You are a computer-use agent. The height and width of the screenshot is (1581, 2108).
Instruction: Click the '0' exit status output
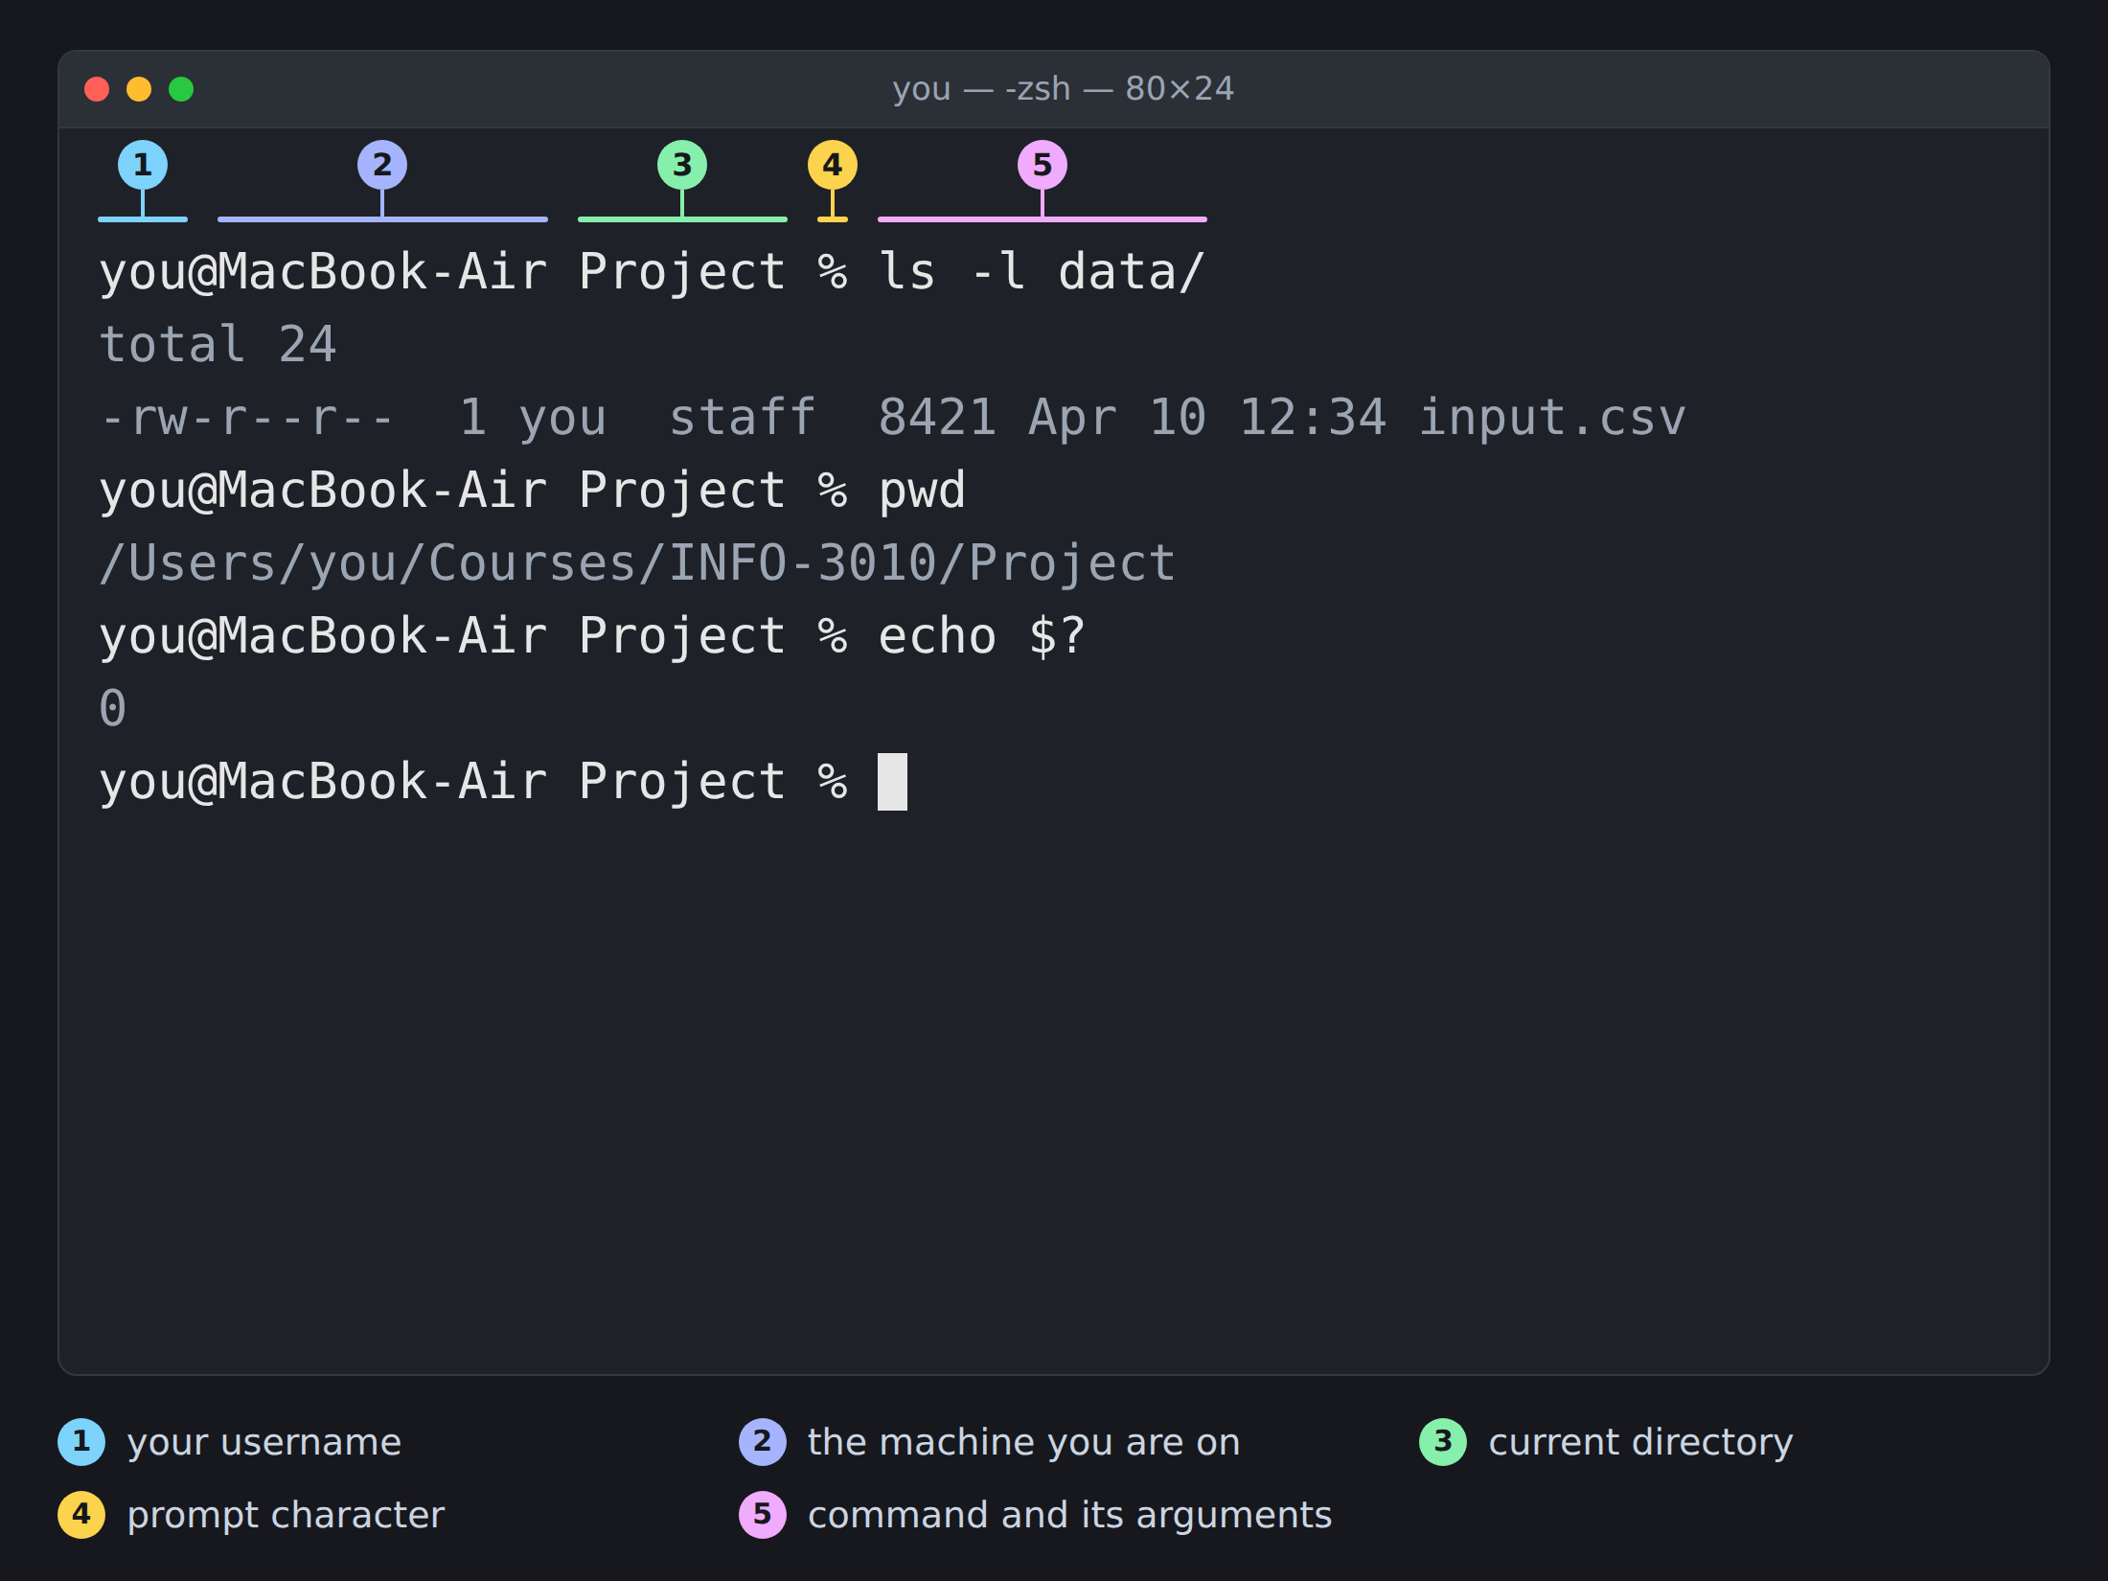pos(113,709)
